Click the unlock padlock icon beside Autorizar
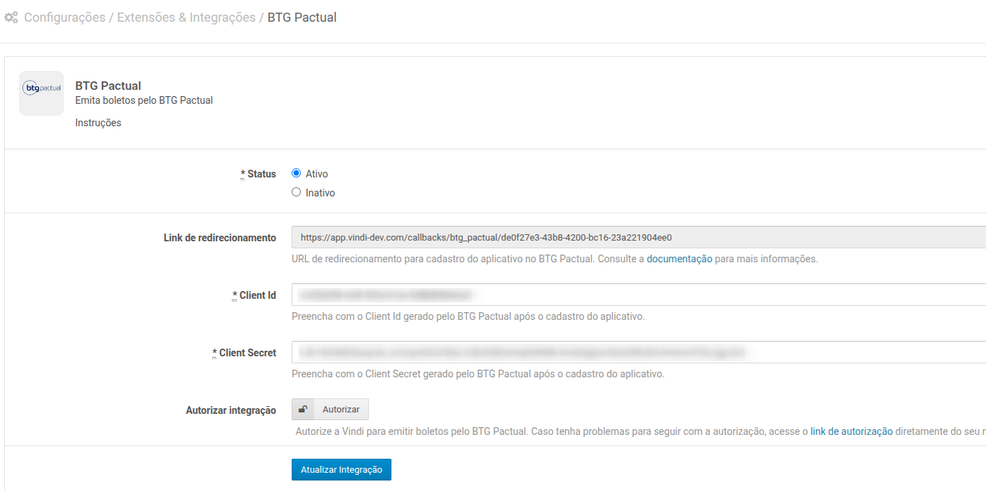The image size is (986, 491). click(x=303, y=410)
